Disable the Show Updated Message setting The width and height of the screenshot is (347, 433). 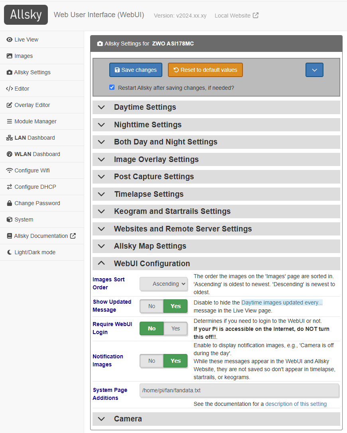(151, 306)
